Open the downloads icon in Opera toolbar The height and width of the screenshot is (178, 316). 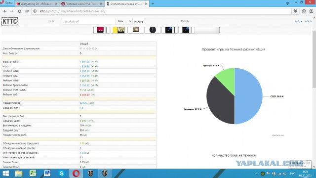tap(304, 11)
